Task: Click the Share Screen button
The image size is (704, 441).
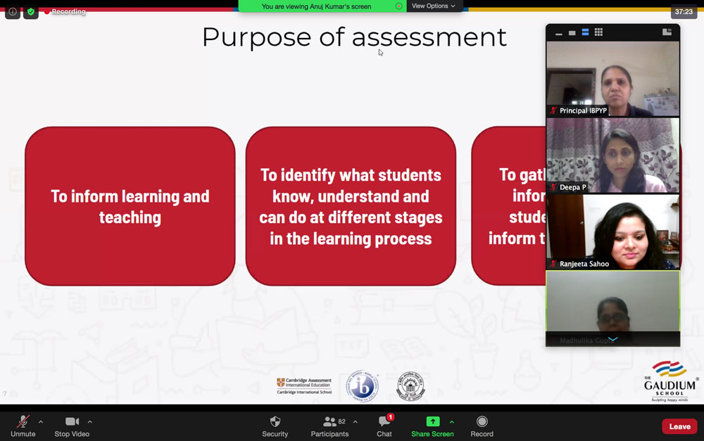Action: [432, 426]
